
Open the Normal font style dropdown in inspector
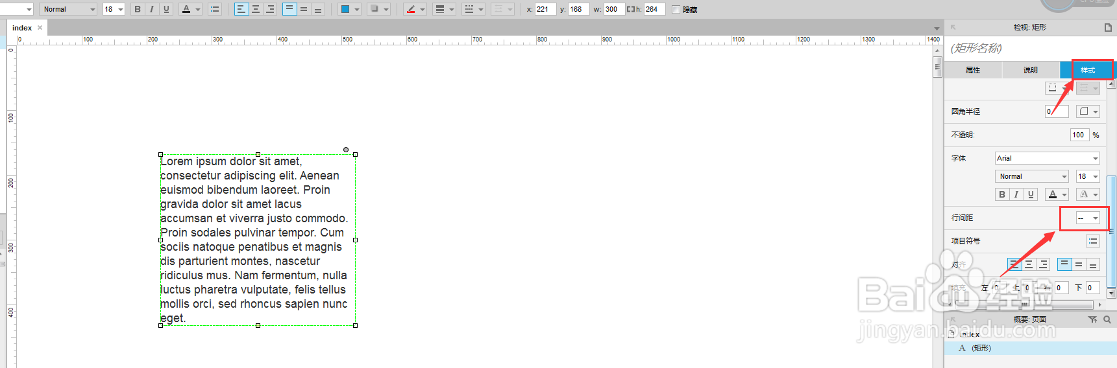point(1031,176)
